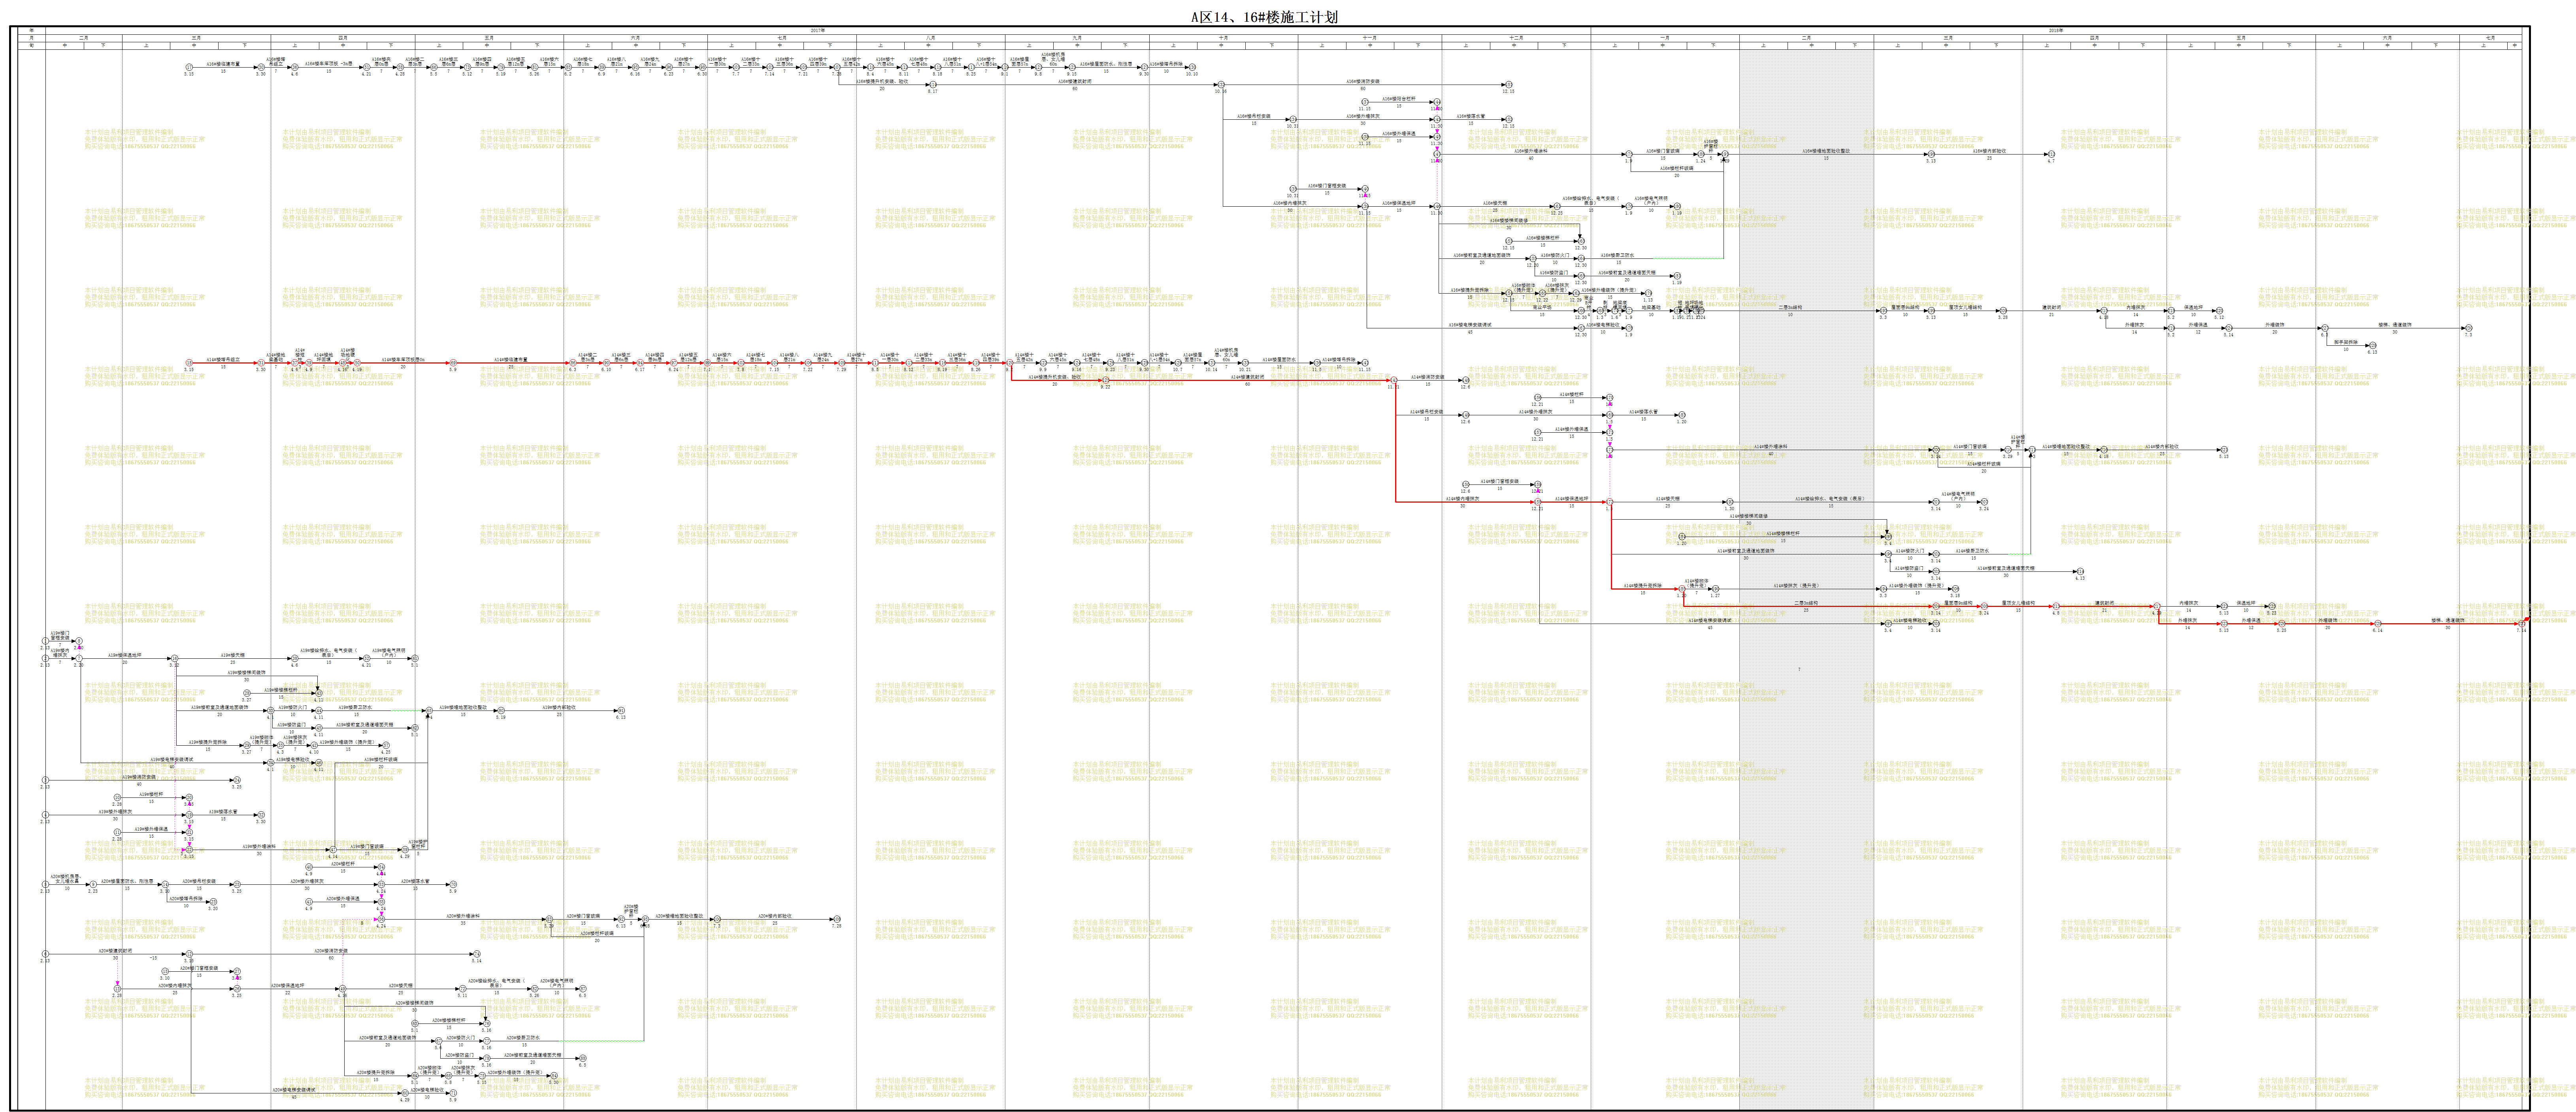Click activity label A16#楼屋面防水、刚性层
The height and width of the screenshot is (1112, 2576).
pos(1106,64)
